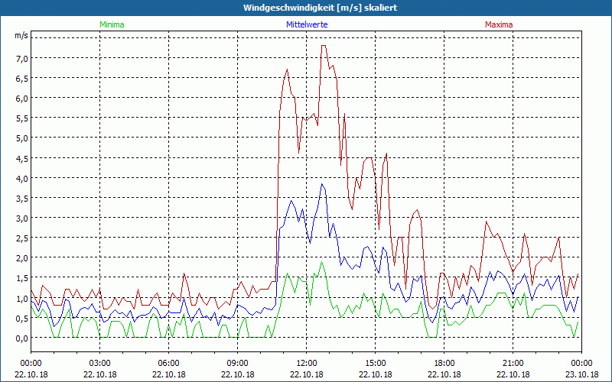Click the y-axis value '6,0'
Screen dimensions: 612x382
[22, 99]
